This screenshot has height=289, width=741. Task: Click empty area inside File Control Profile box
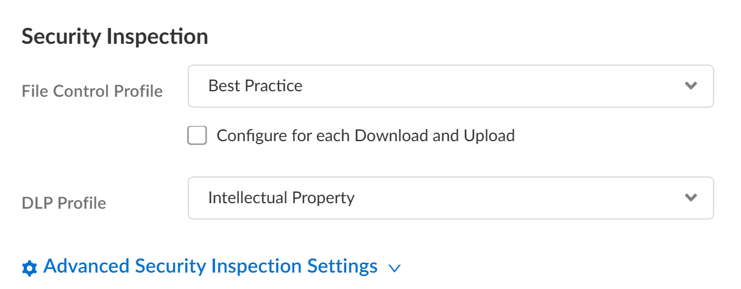[487, 86]
